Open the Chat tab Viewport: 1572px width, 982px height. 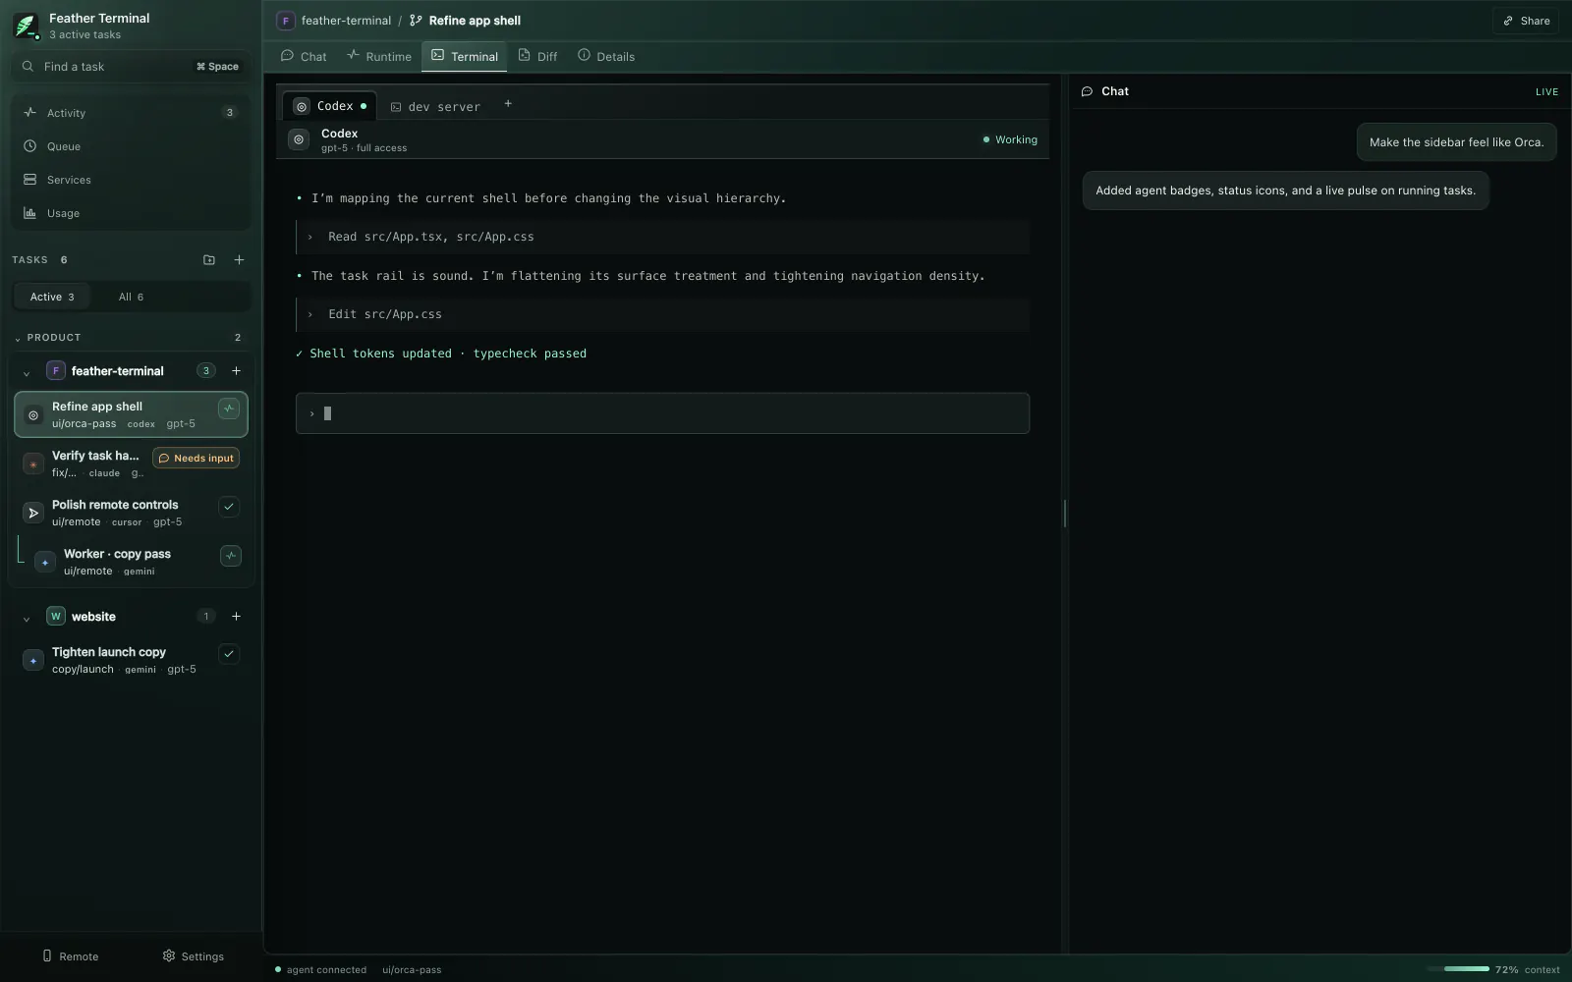click(304, 57)
